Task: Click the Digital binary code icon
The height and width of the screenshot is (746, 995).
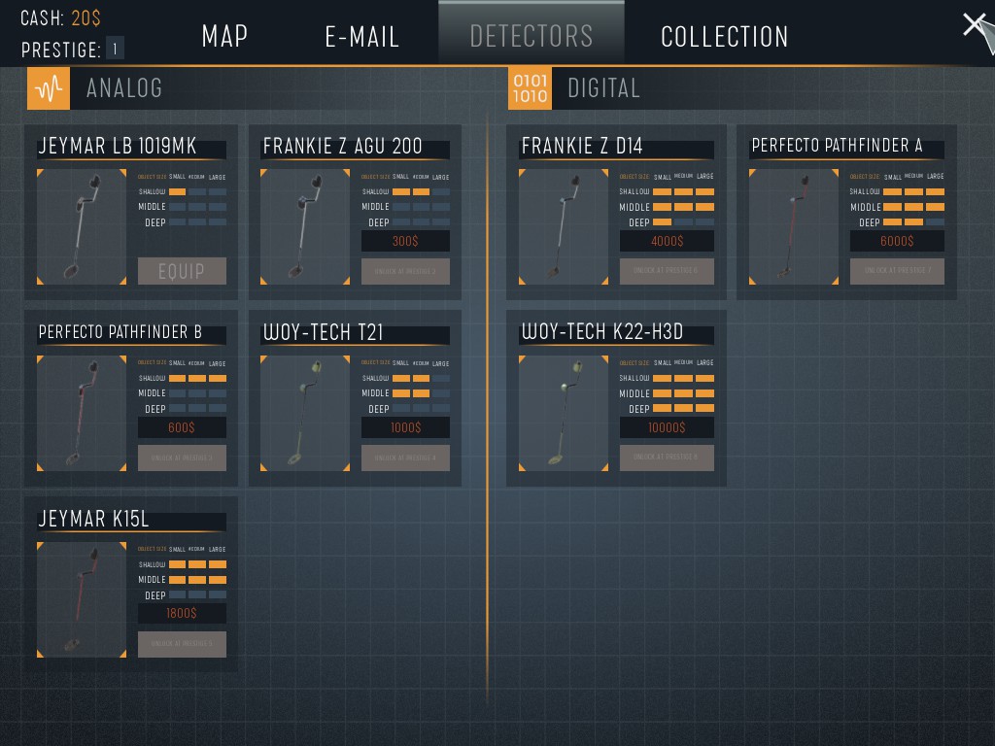Action: [530, 88]
